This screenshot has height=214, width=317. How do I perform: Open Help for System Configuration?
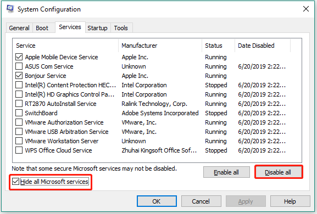click(x=290, y=201)
